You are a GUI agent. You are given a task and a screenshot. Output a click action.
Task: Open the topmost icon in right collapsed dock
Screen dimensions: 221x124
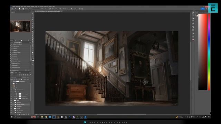pos(193,13)
